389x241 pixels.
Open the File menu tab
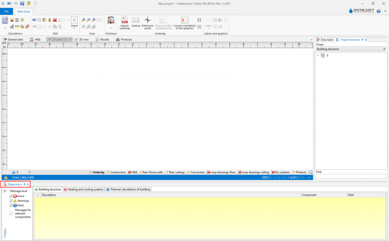[x=6, y=11]
